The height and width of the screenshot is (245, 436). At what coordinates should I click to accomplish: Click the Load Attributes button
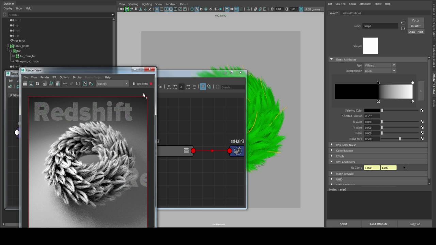click(379, 224)
